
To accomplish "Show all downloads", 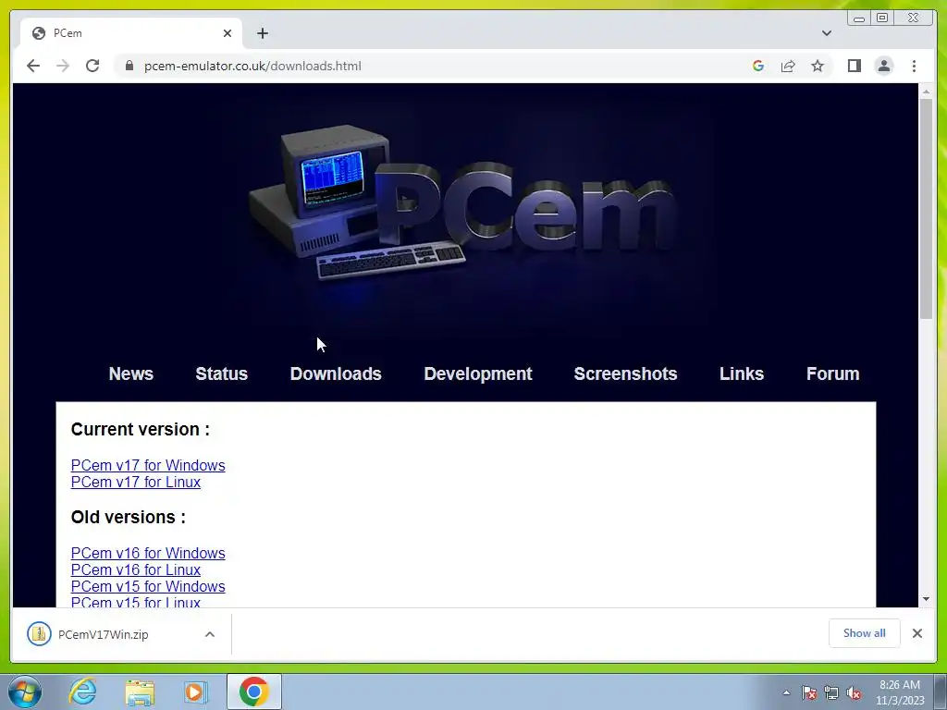I will [865, 633].
